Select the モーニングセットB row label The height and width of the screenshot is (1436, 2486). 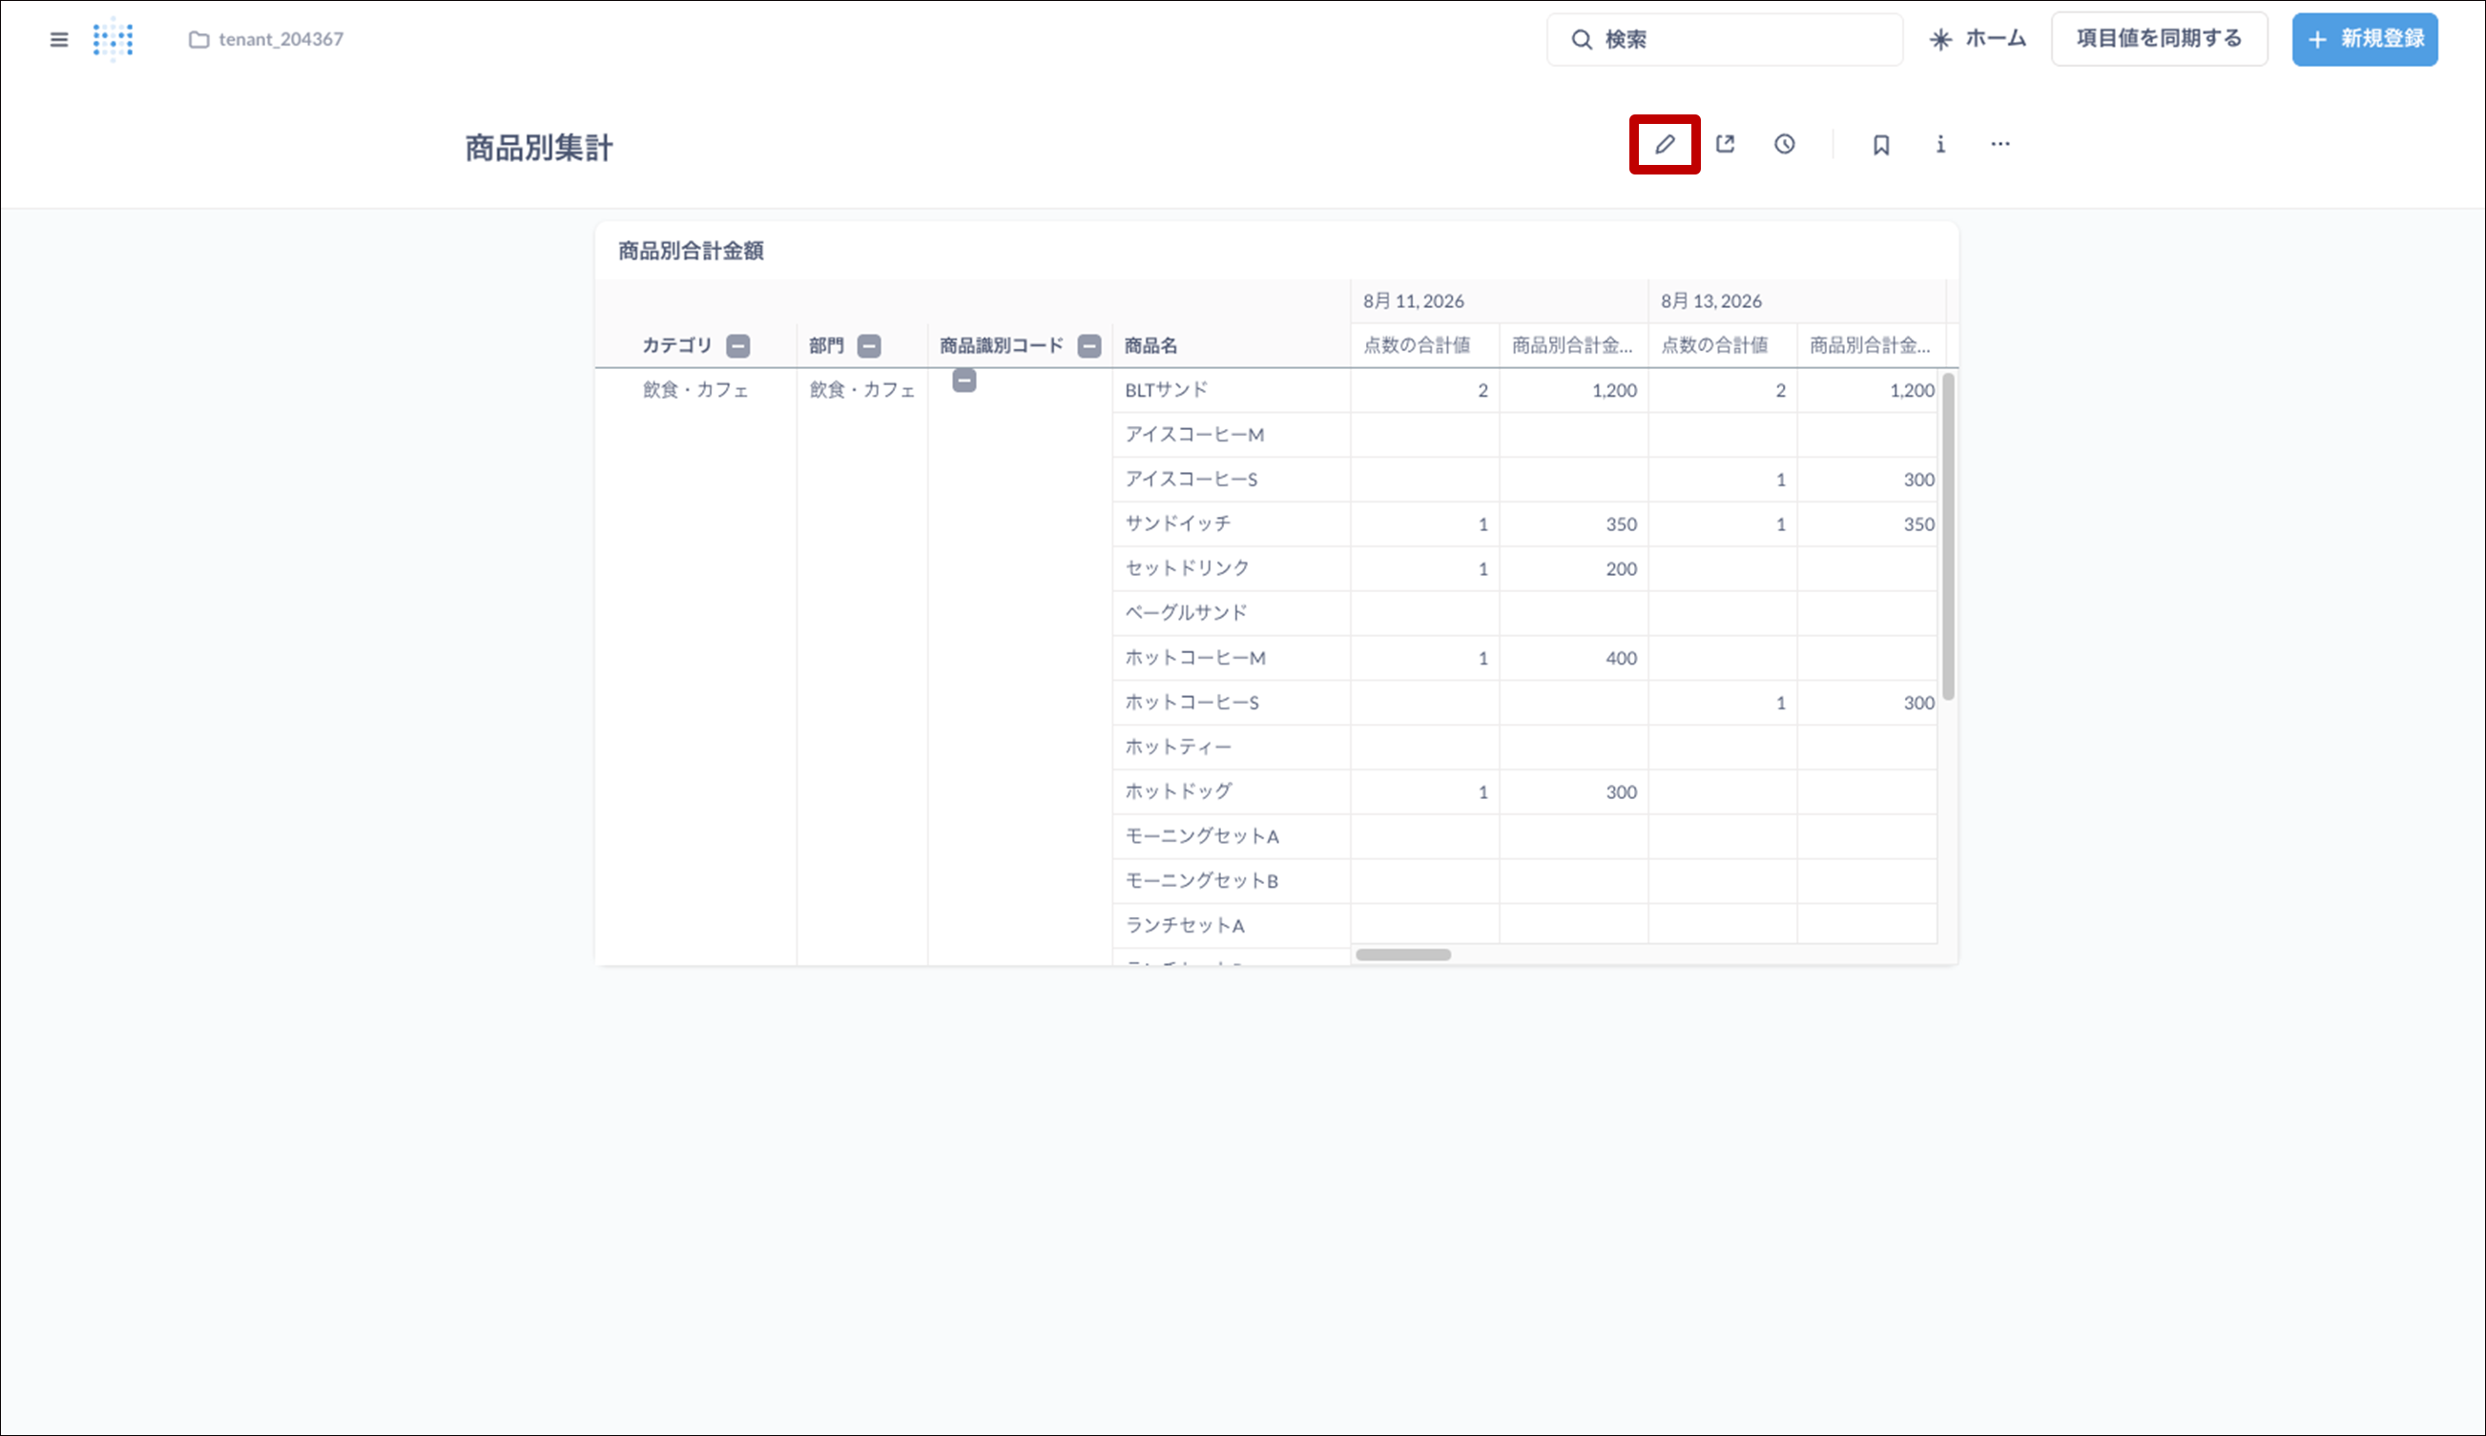(1202, 881)
